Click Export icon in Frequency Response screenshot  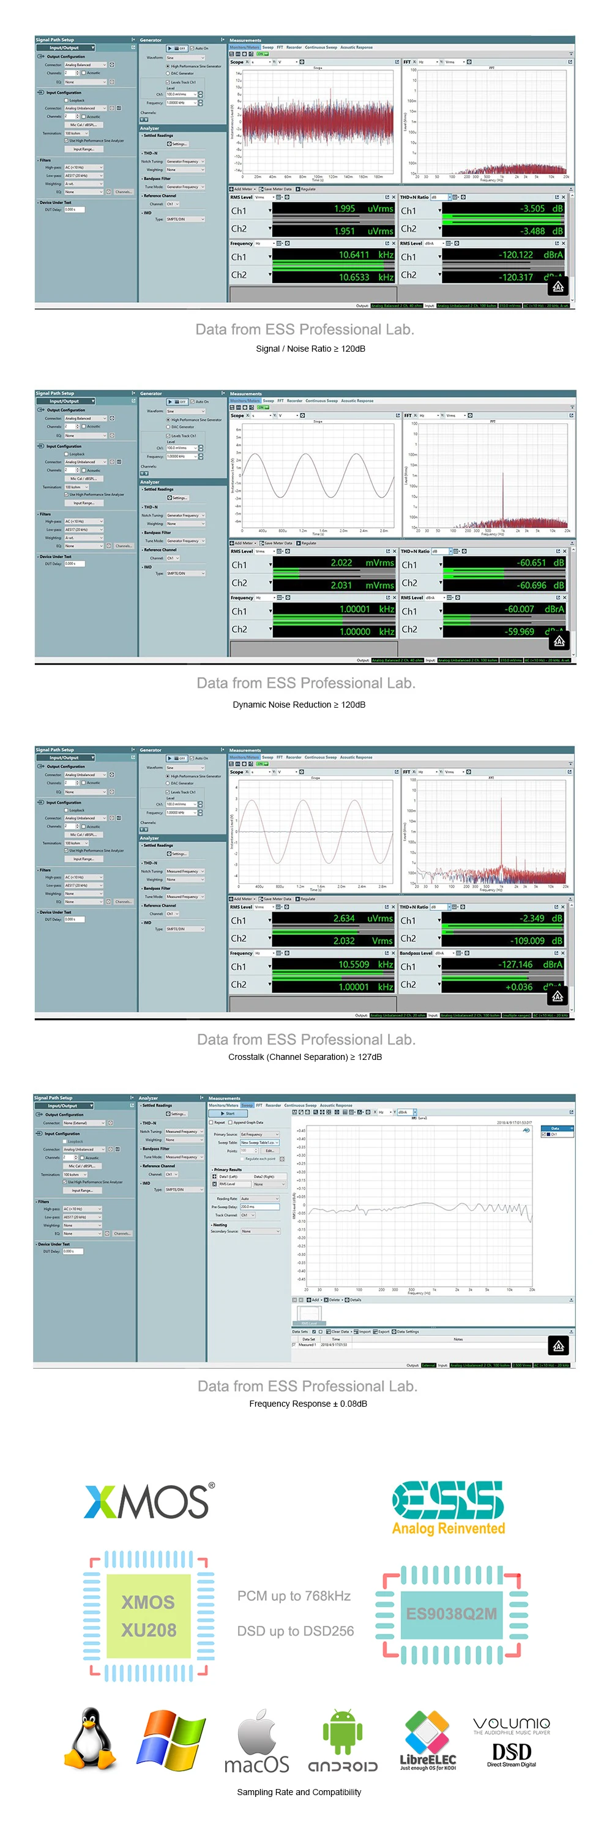coord(381,1331)
